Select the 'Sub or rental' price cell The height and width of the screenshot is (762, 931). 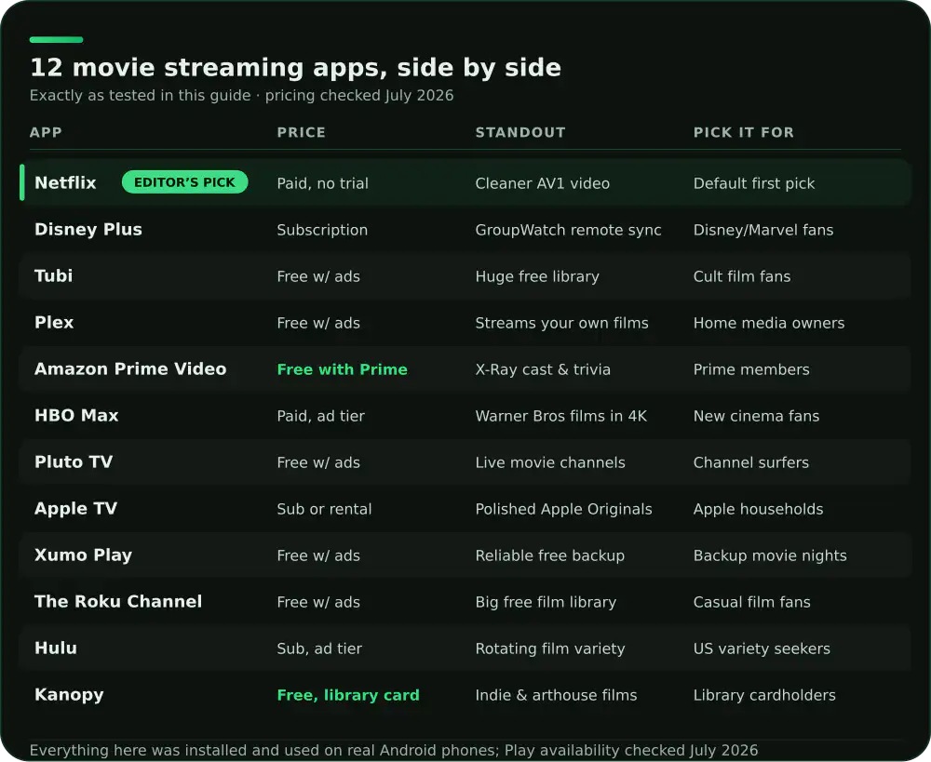(x=324, y=509)
